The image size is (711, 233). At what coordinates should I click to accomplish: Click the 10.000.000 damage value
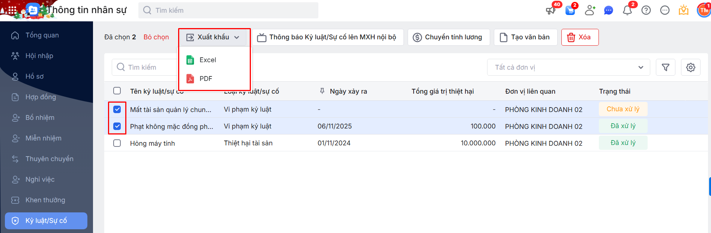click(478, 143)
